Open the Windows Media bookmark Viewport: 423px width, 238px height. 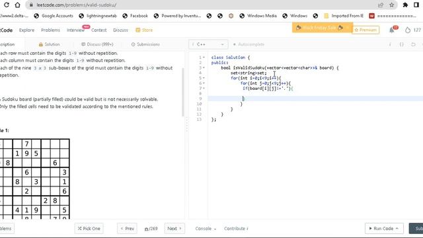click(258, 16)
